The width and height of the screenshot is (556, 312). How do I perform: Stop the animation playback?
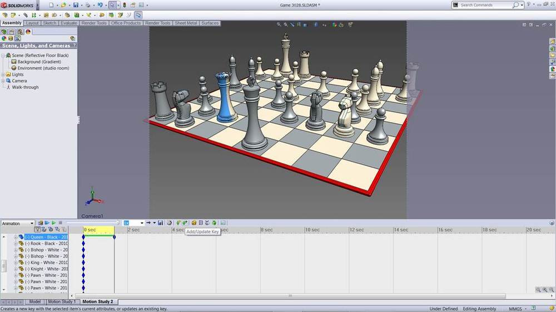click(60, 223)
